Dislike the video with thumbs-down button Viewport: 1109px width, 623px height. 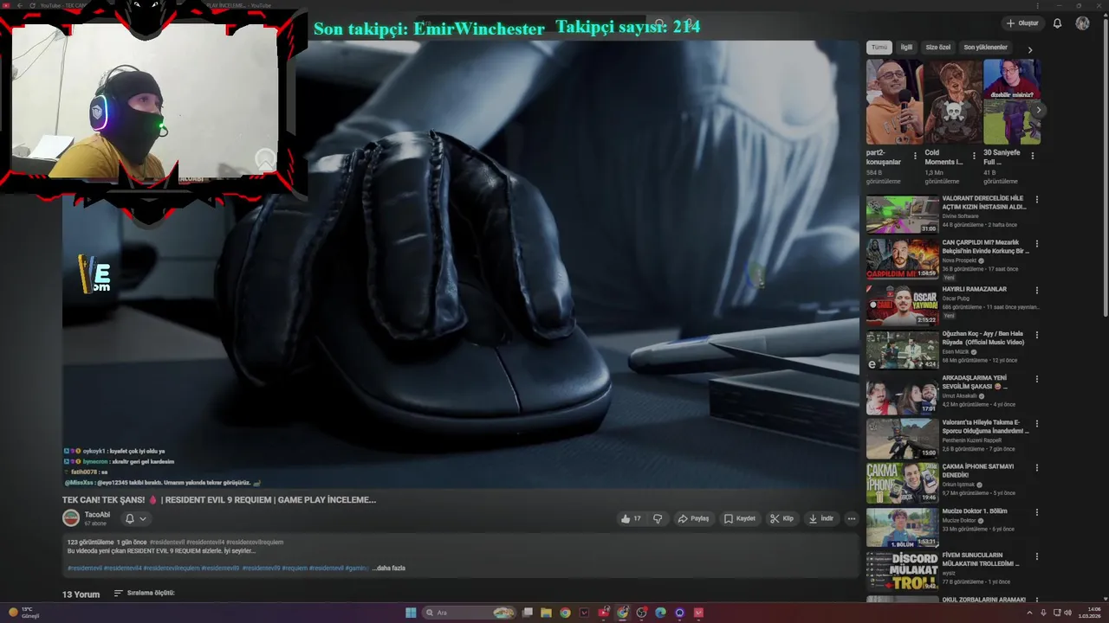(x=658, y=518)
